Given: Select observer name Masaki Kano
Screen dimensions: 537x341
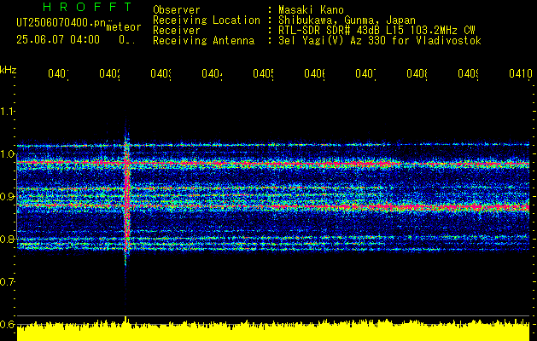Looking at the screenshot, I should [x=311, y=10].
